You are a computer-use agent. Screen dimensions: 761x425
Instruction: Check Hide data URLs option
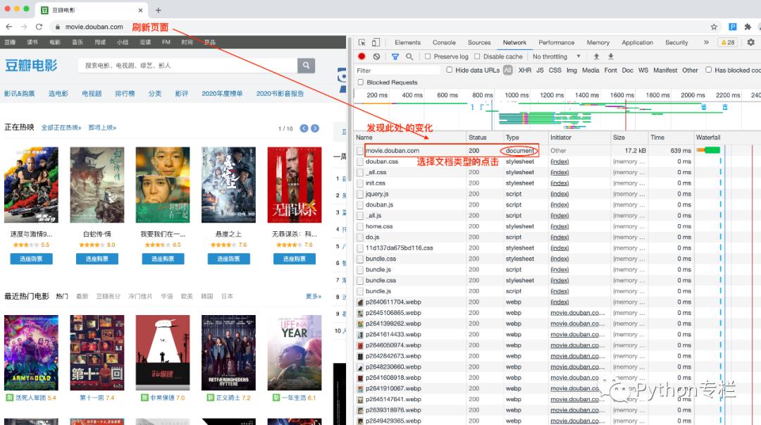coord(450,70)
